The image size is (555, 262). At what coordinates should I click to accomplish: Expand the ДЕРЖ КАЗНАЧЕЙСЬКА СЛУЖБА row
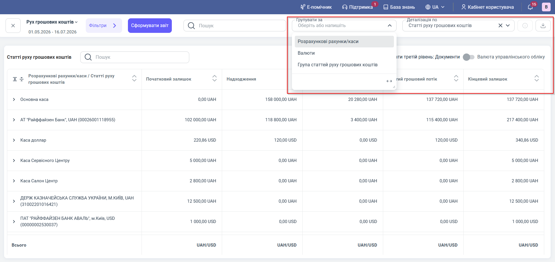coord(14,201)
